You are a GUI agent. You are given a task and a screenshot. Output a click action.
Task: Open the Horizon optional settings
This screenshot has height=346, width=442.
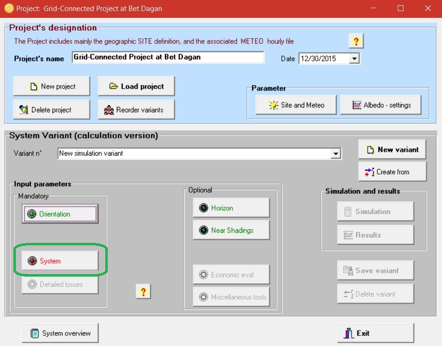tap(231, 208)
